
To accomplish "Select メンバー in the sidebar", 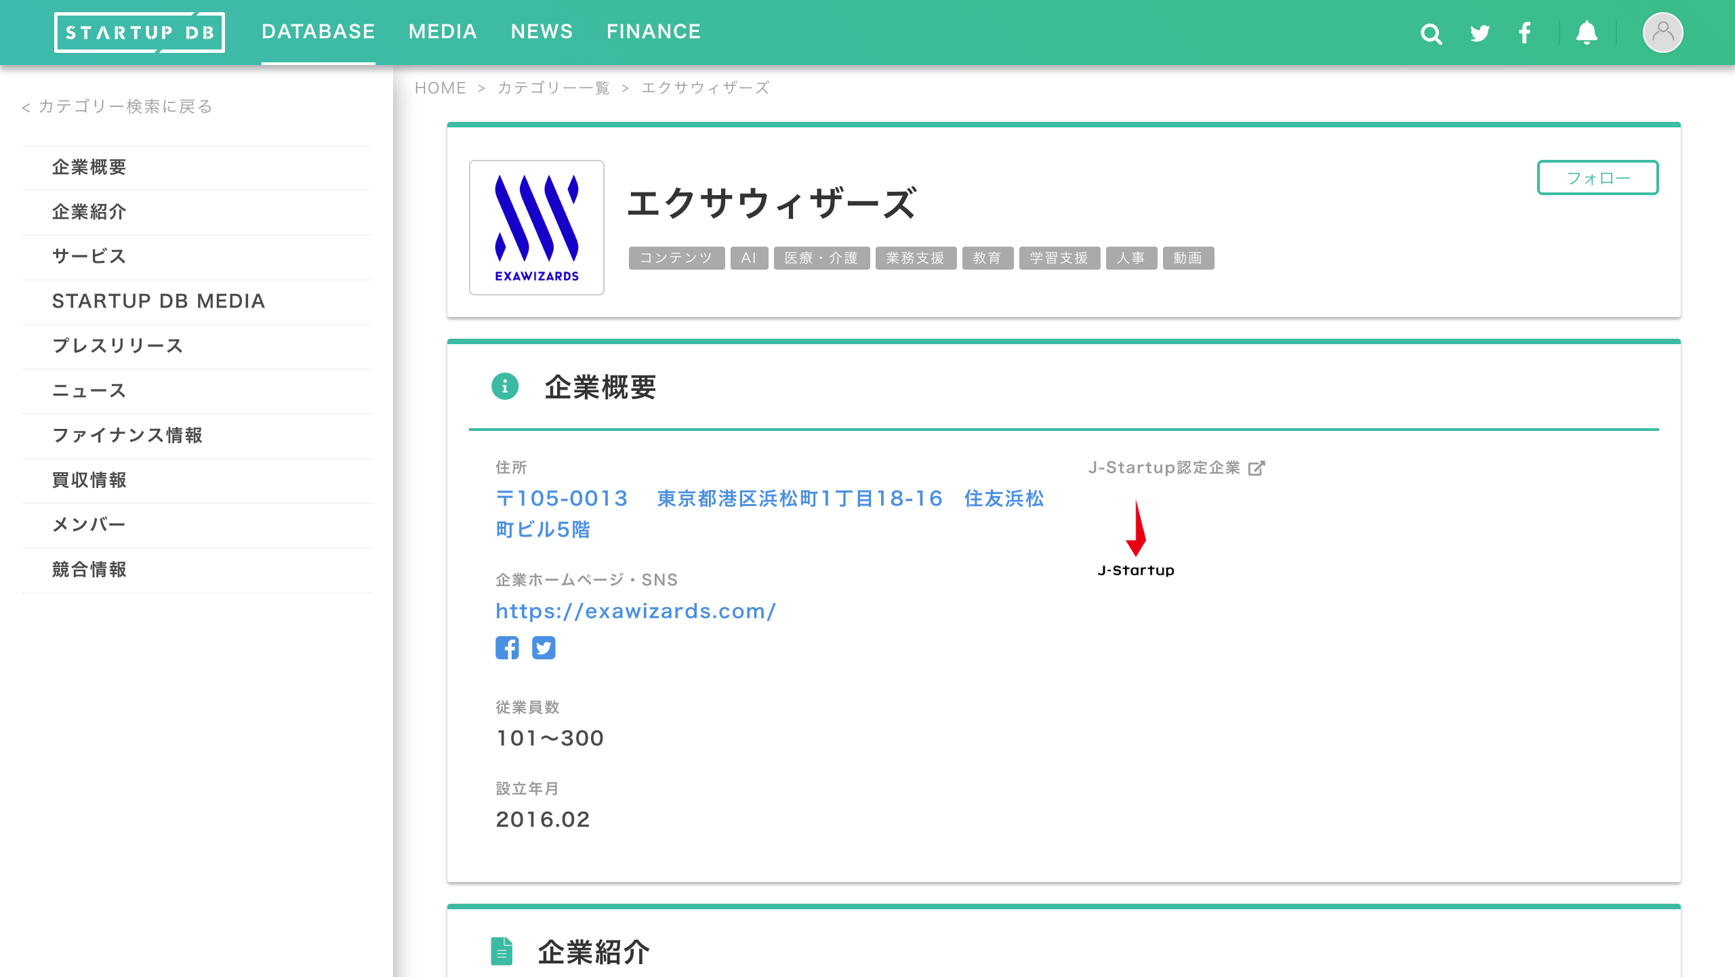I will tap(89, 525).
